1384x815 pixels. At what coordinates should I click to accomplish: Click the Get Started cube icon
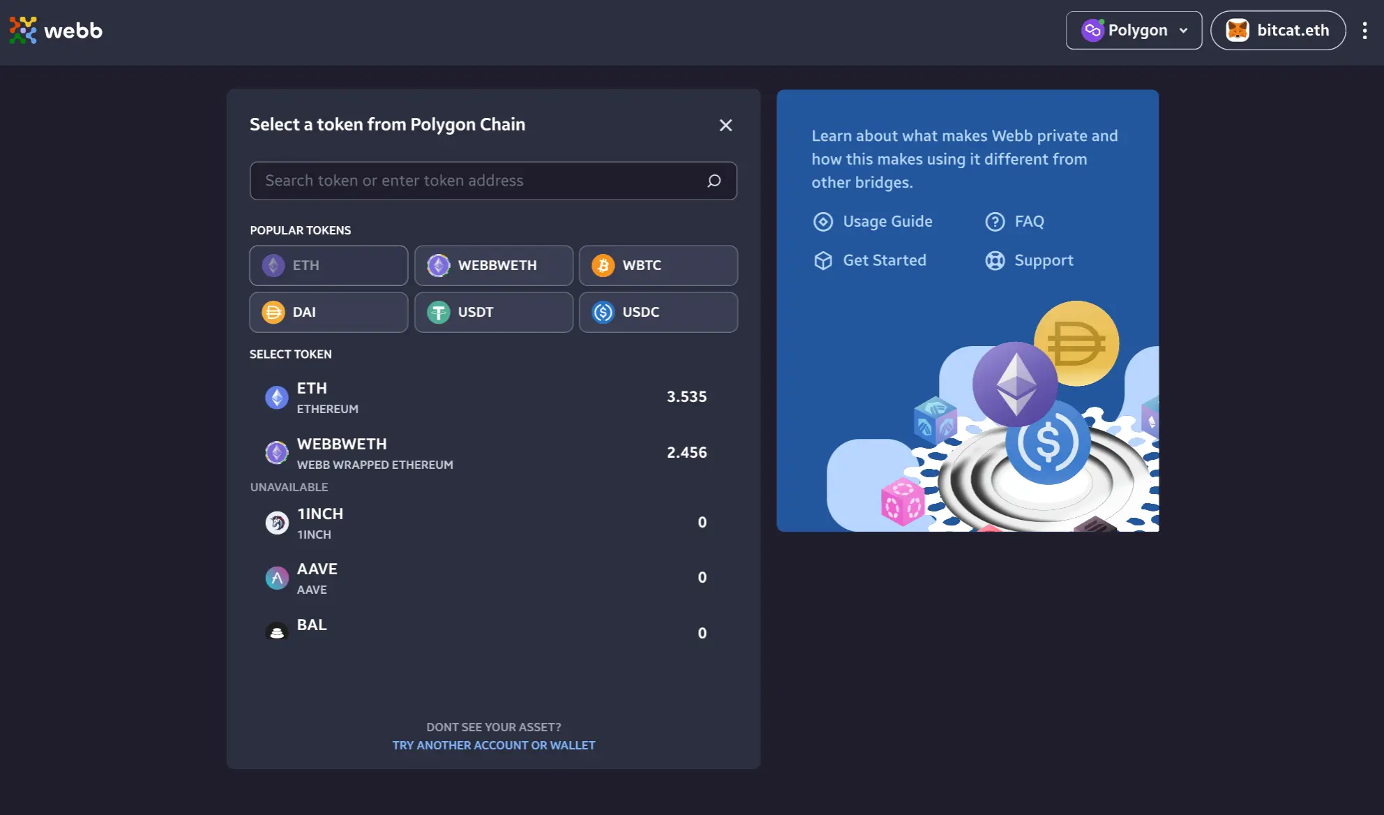tap(823, 260)
